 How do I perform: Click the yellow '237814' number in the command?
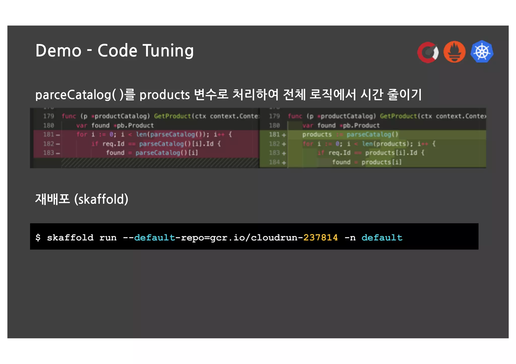(x=320, y=237)
